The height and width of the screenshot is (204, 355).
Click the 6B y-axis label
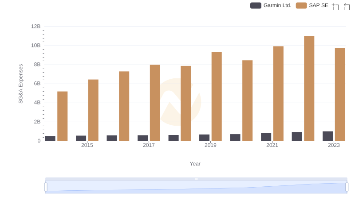click(37, 84)
